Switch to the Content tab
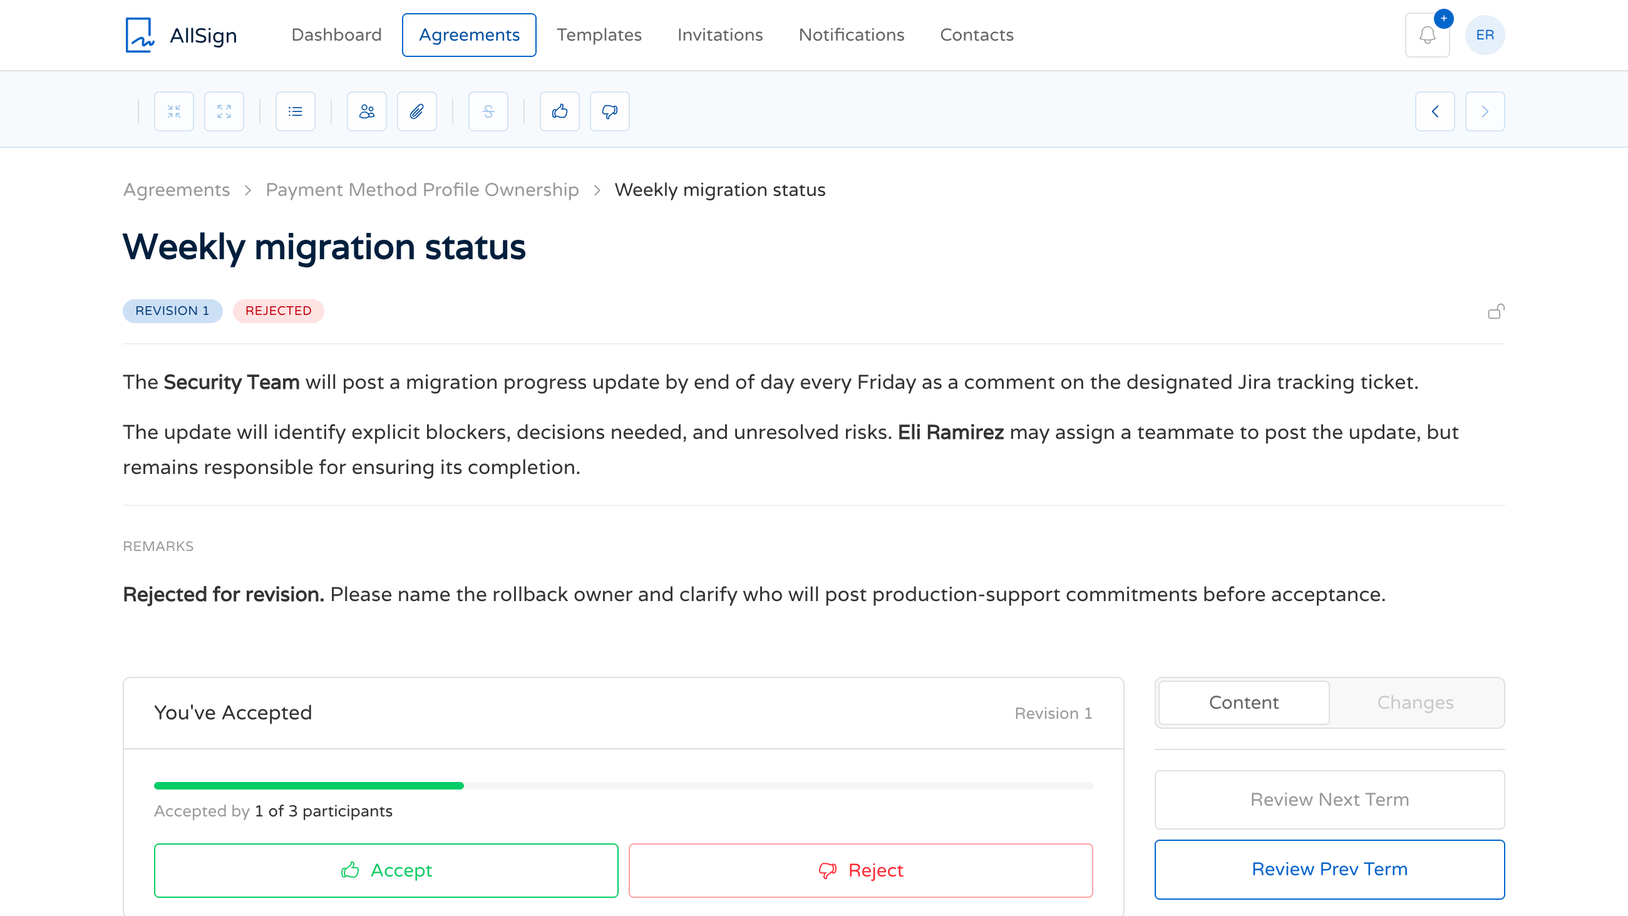1628x916 pixels. (x=1243, y=702)
